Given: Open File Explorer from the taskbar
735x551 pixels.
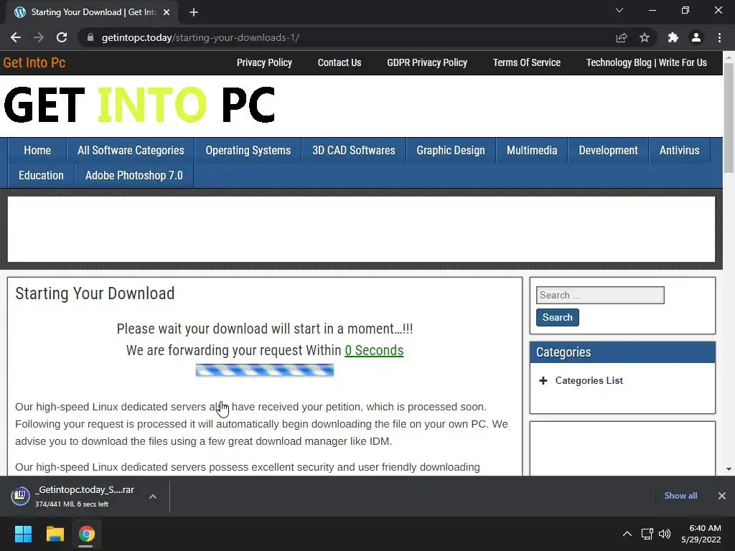Looking at the screenshot, I should point(55,534).
